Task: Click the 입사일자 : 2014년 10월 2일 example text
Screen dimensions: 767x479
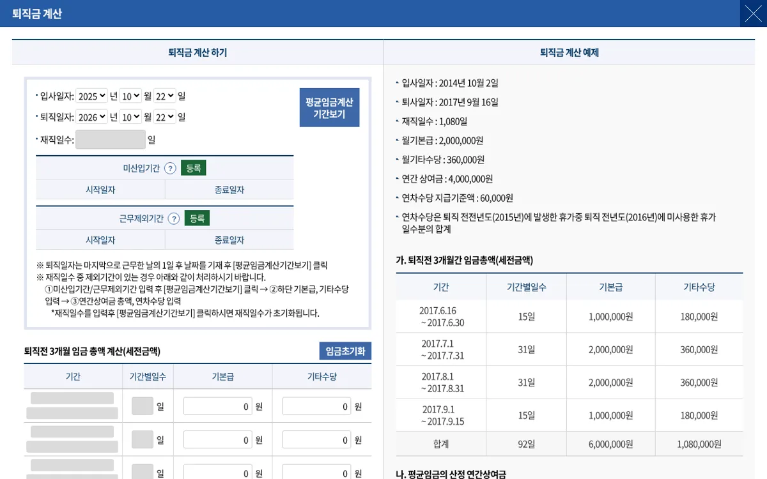Action: (450, 83)
